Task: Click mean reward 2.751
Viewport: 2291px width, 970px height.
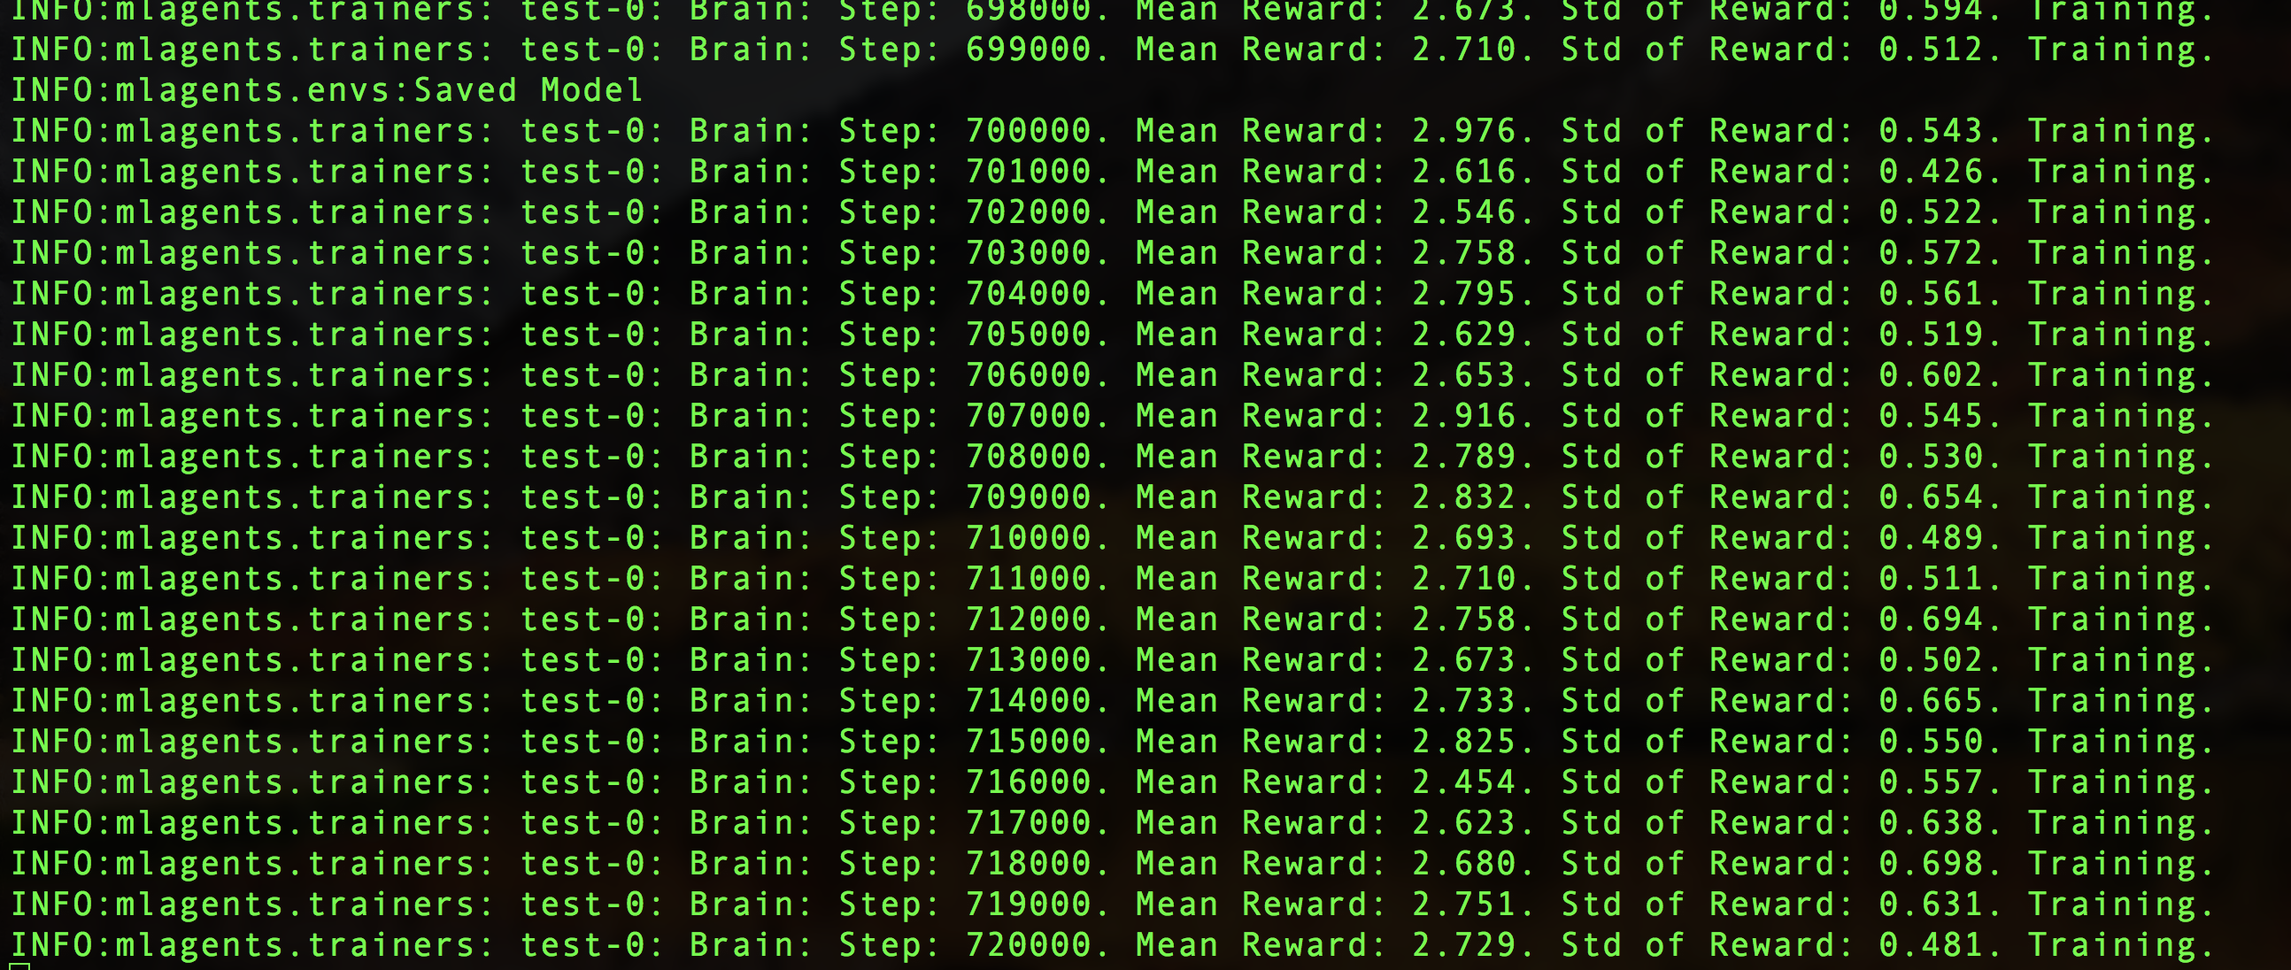Action: (1464, 905)
